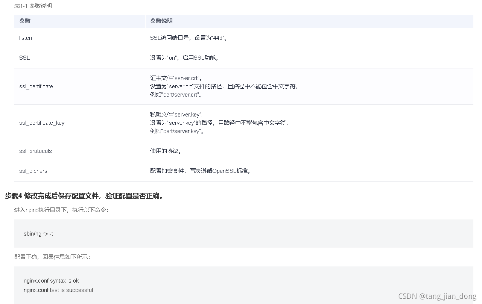Select the 参数 column header

click(25, 21)
